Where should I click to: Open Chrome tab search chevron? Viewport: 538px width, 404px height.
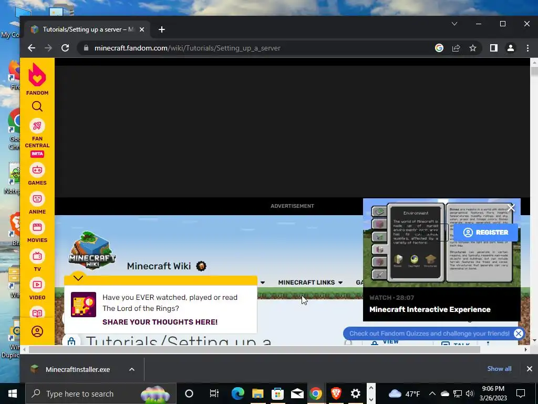pos(454,24)
